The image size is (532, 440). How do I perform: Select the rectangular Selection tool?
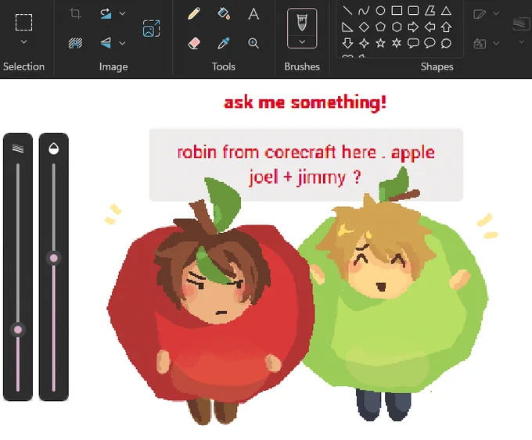(23, 22)
